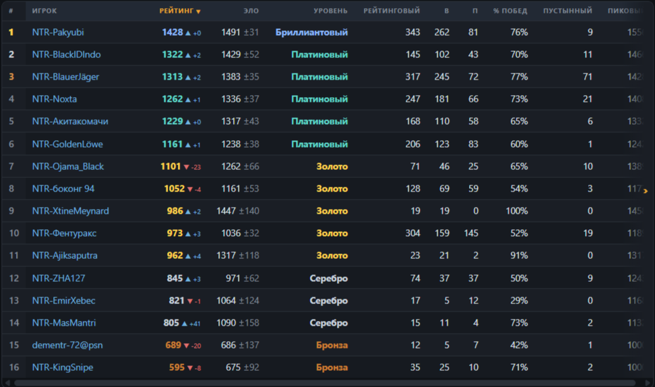The image size is (655, 387).
Task: Open player NTR-Noxta profile
Action: (x=55, y=99)
